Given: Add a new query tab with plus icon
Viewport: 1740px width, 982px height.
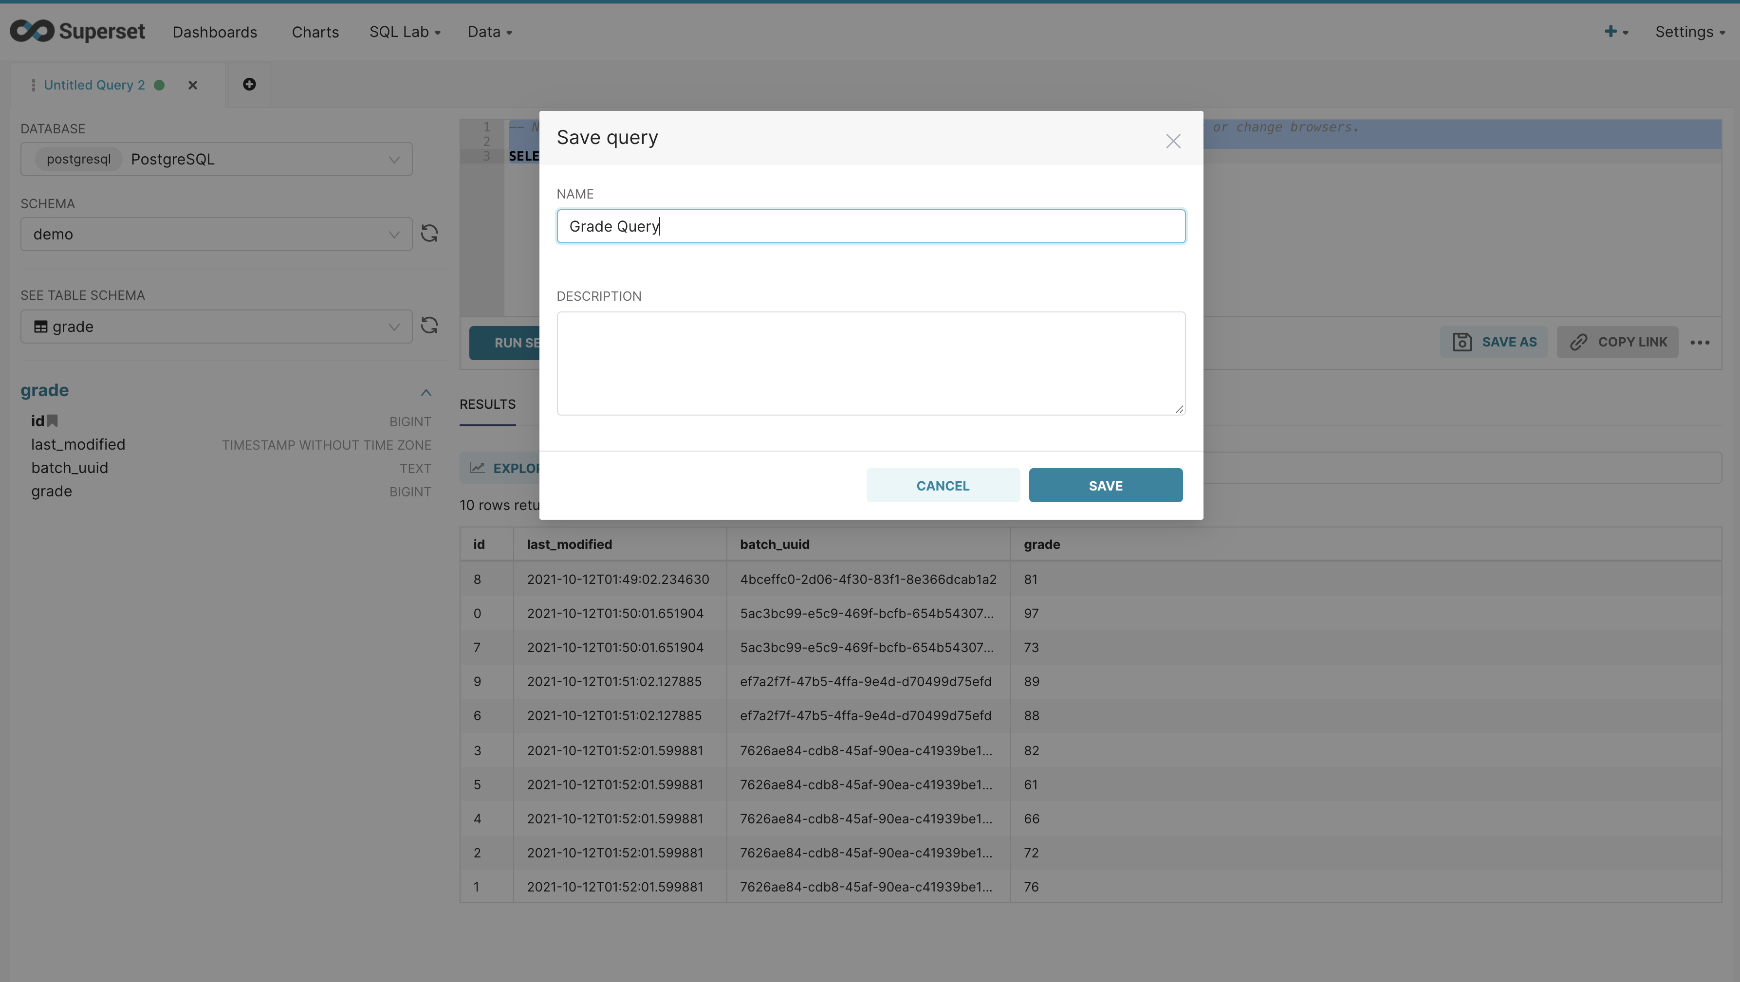Looking at the screenshot, I should 249,84.
